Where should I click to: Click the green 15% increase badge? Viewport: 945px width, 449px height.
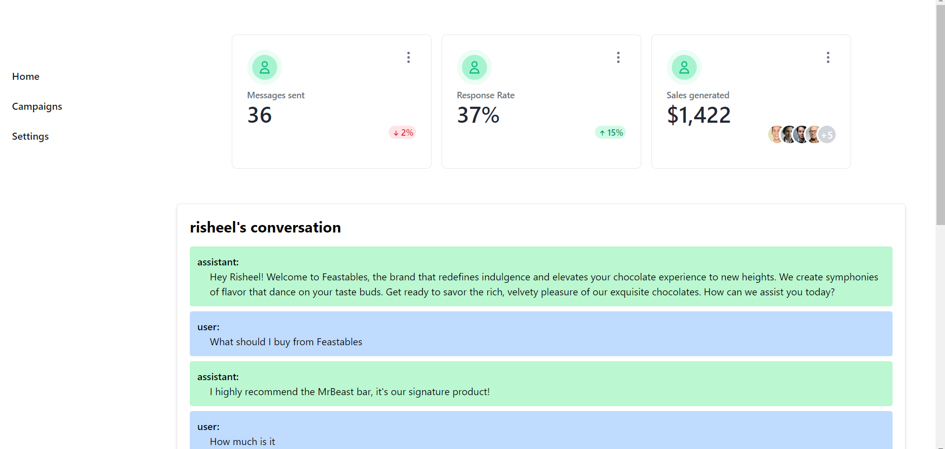(x=611, y=133)
